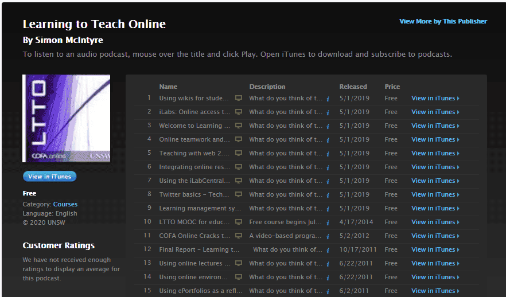Image resolution: width=506 pixels, height=297 pixels.
Task: Click the video icon for "Using ePortfolios as a refl..."
Action: click(239, 291)
